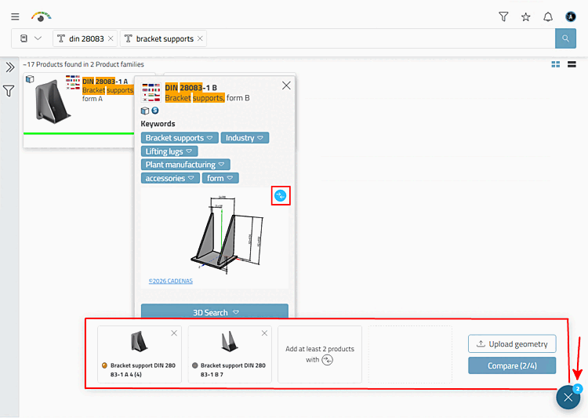Click the country flags on form A card
Screen dimensions: 588x418
[x=73, y=82]
